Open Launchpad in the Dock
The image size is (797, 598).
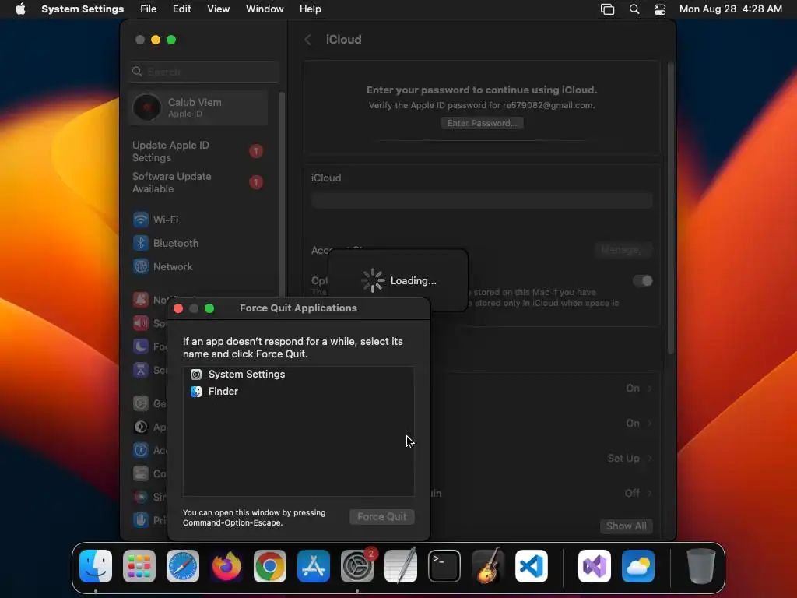(139, 566)
